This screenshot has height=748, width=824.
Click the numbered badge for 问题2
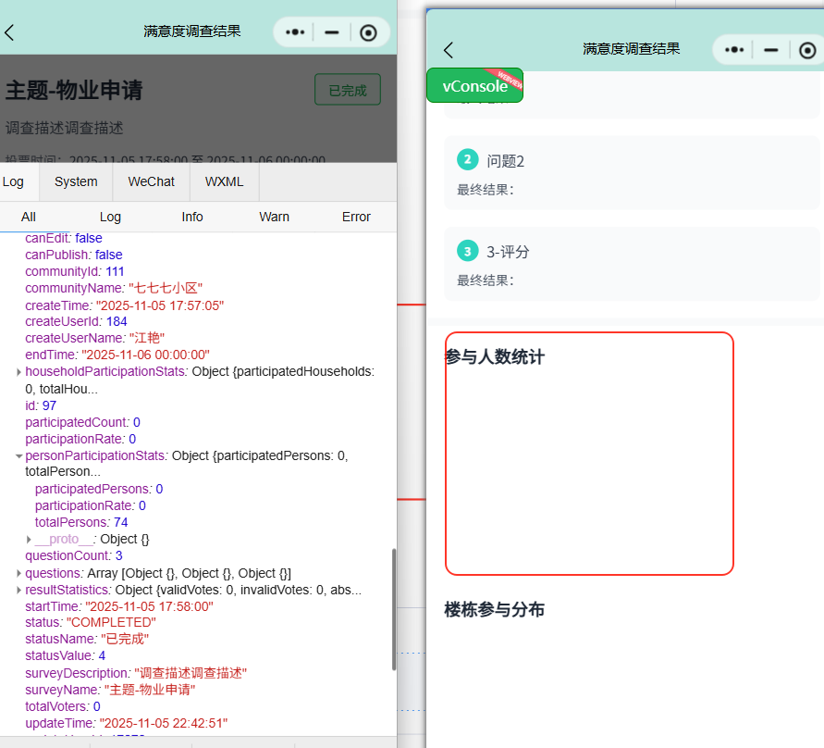coord(467,159)
